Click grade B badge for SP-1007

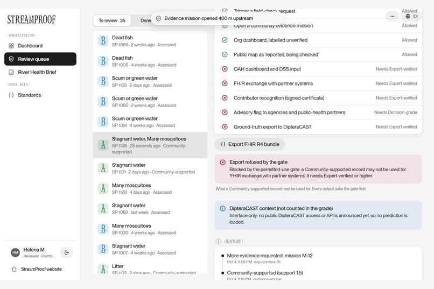pyautogui.click(x=103, y=249)
